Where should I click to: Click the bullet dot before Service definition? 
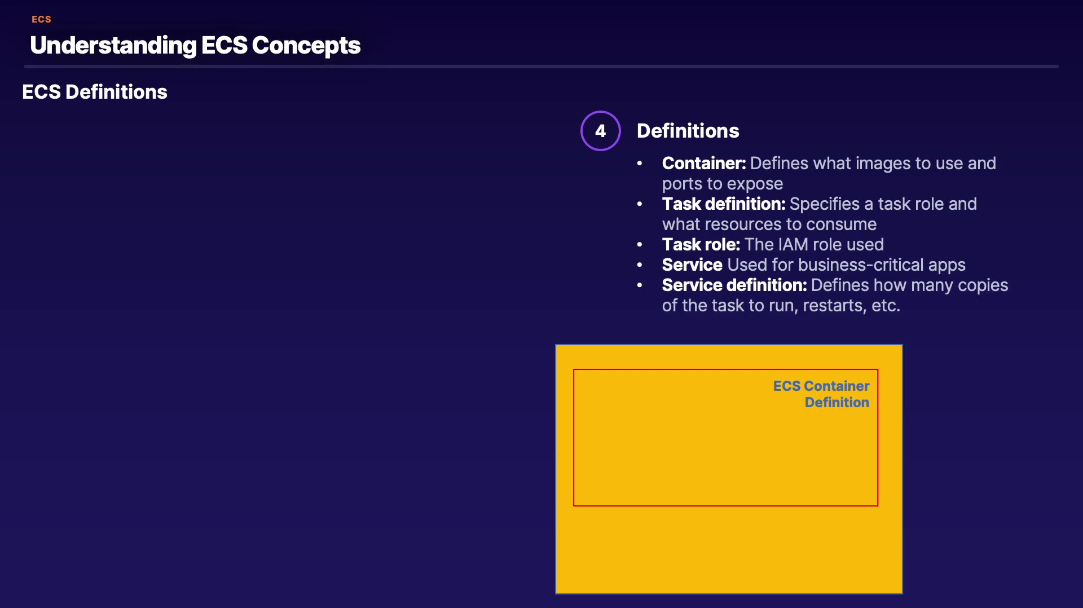pos(640,285)
